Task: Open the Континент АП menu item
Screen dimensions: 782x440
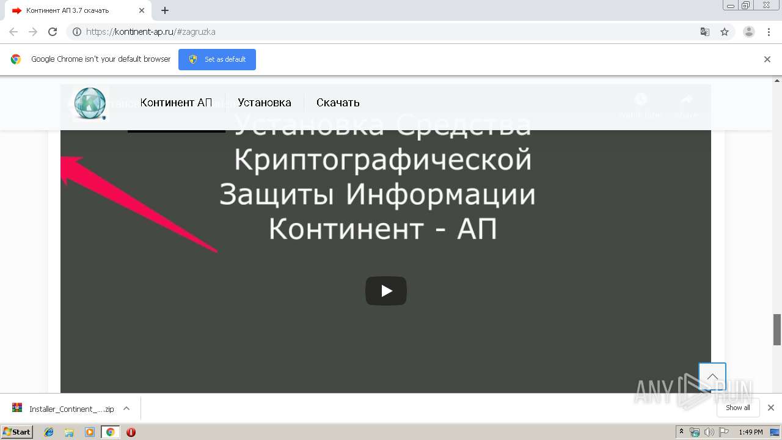Action: coord(176,103)
